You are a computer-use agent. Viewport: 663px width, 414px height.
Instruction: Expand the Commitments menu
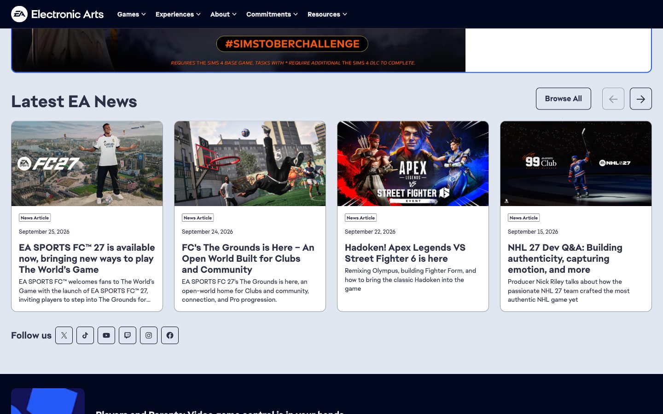point(272,14)
